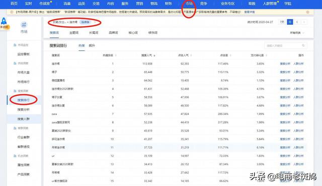Click the info icon at the banner start
322x186 pixels.
point(12,12)
